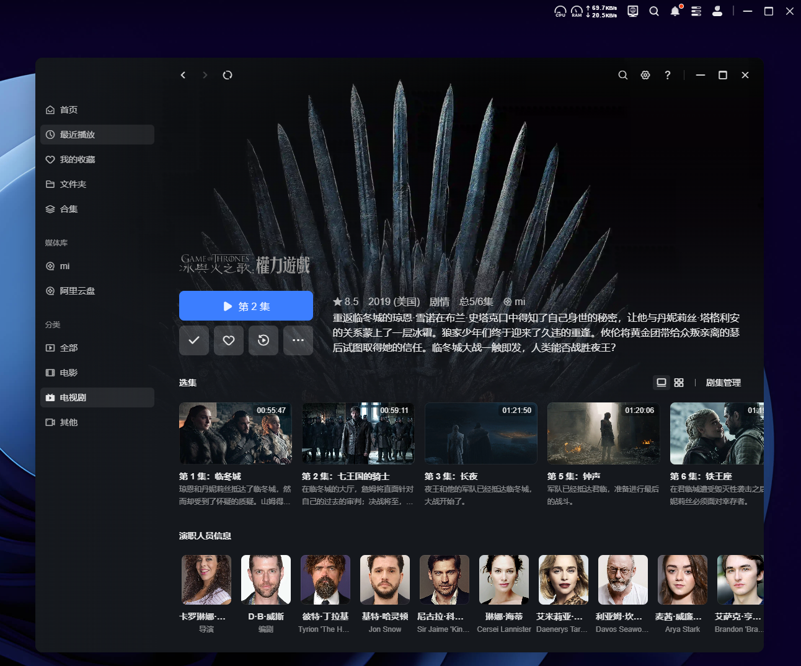Filter by 电视剧 TV series
The height and width of the screenshot is (666, 801).
97,397
